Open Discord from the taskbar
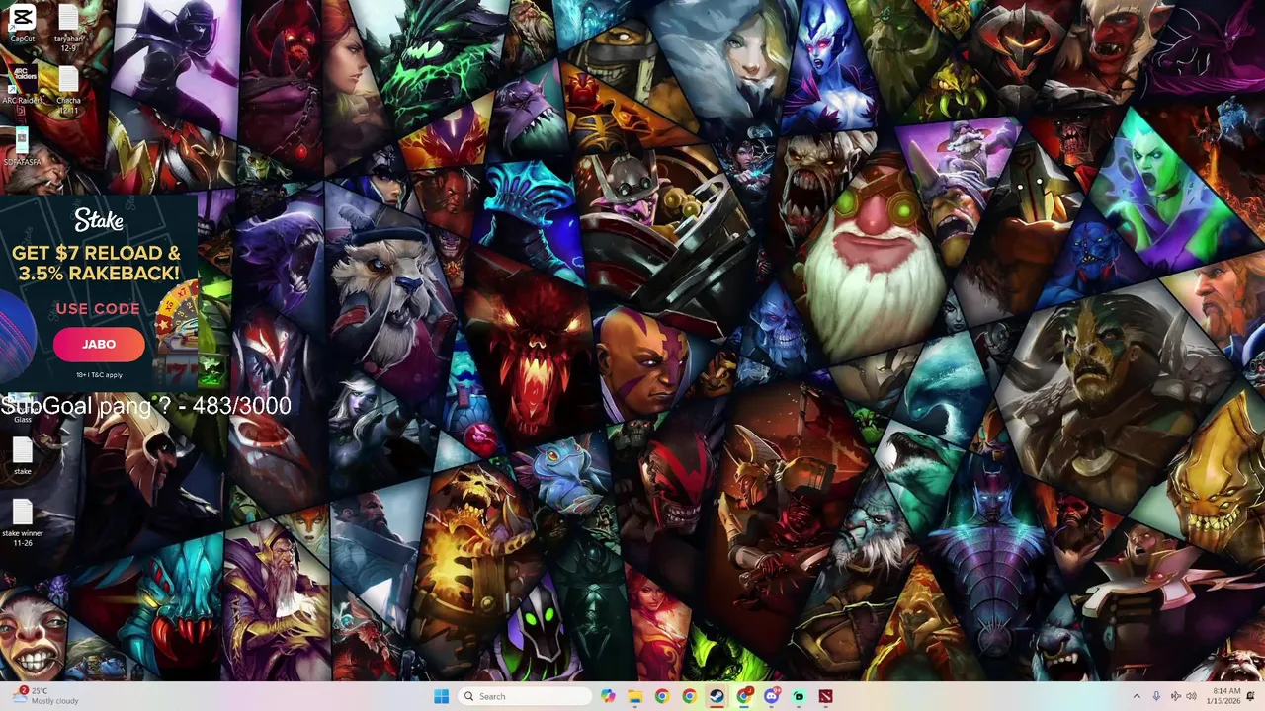This screenshot has width=1265, height=711. click(771, 696)
